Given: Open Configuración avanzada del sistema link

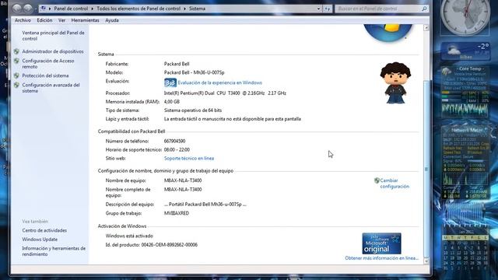Looking at the screenshot, I should pyautogui.click(x=51, y=88).
